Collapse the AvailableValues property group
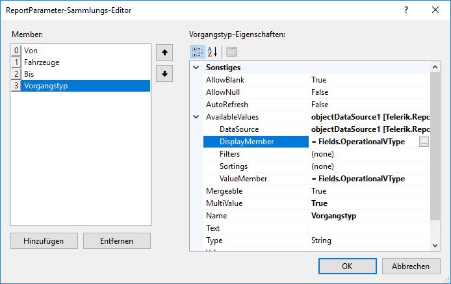451x284 pixels. pyautogui.click(x=196, y=117)
